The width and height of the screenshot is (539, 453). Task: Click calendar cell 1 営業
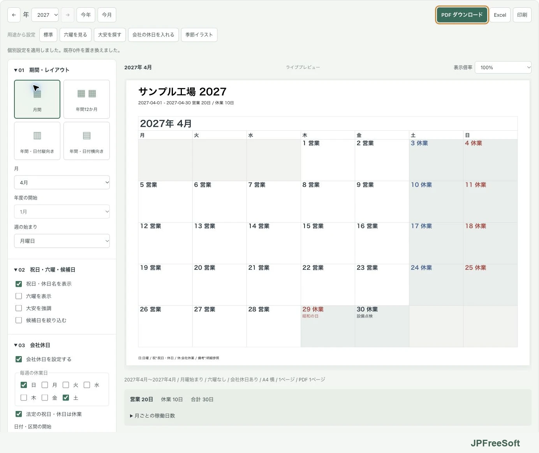tap(328, 160)
